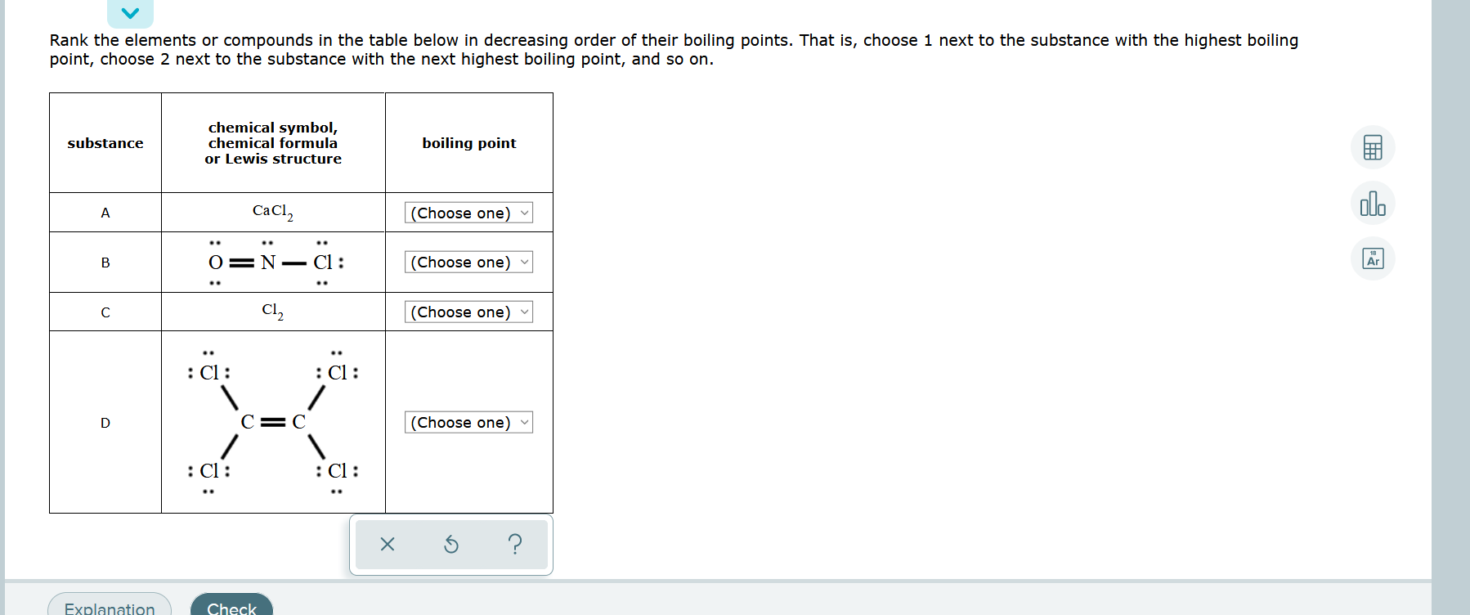Screen dimensions: 1470x615
Task: Click the chevron arrow on substance A's dropdown
Action: tap(525, 213)
